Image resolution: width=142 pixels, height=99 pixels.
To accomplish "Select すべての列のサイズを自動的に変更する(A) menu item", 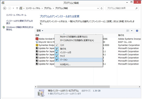I will [79, 40].
